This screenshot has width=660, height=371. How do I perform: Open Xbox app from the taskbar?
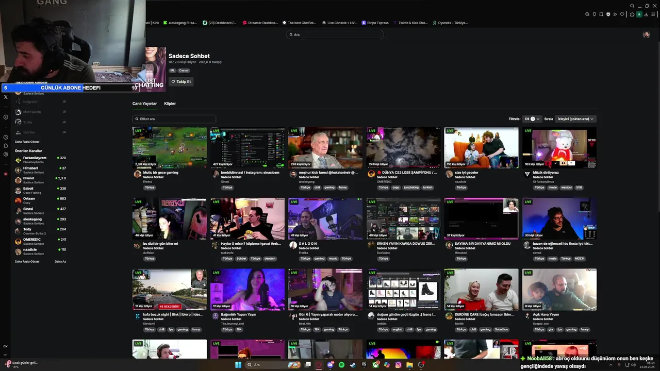pos(375,365)
